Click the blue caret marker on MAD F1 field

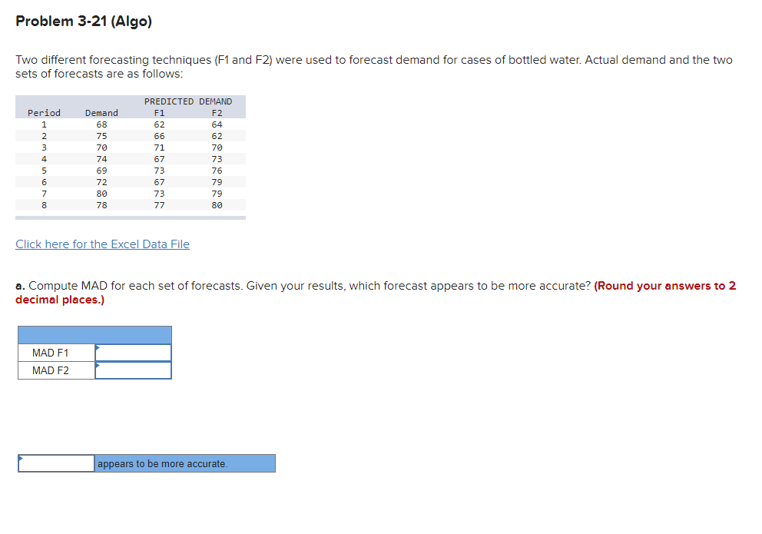97,348
